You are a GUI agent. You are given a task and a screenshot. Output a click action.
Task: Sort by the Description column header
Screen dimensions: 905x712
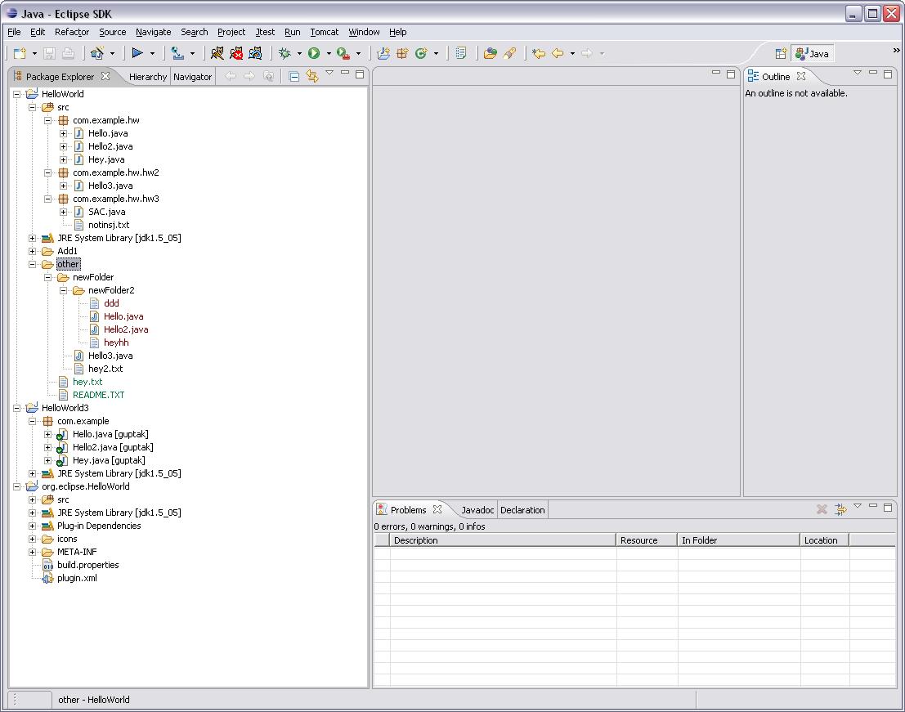(503, 540)
